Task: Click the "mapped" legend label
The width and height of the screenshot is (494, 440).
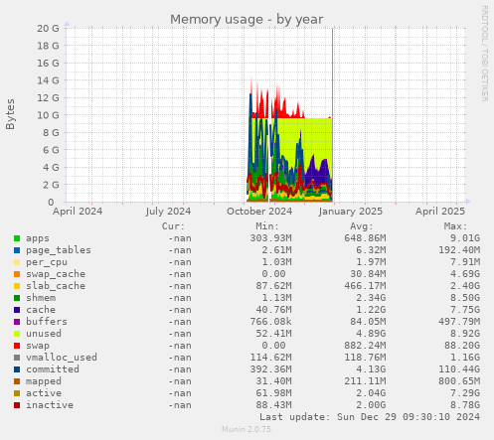Action: (44, 381)
